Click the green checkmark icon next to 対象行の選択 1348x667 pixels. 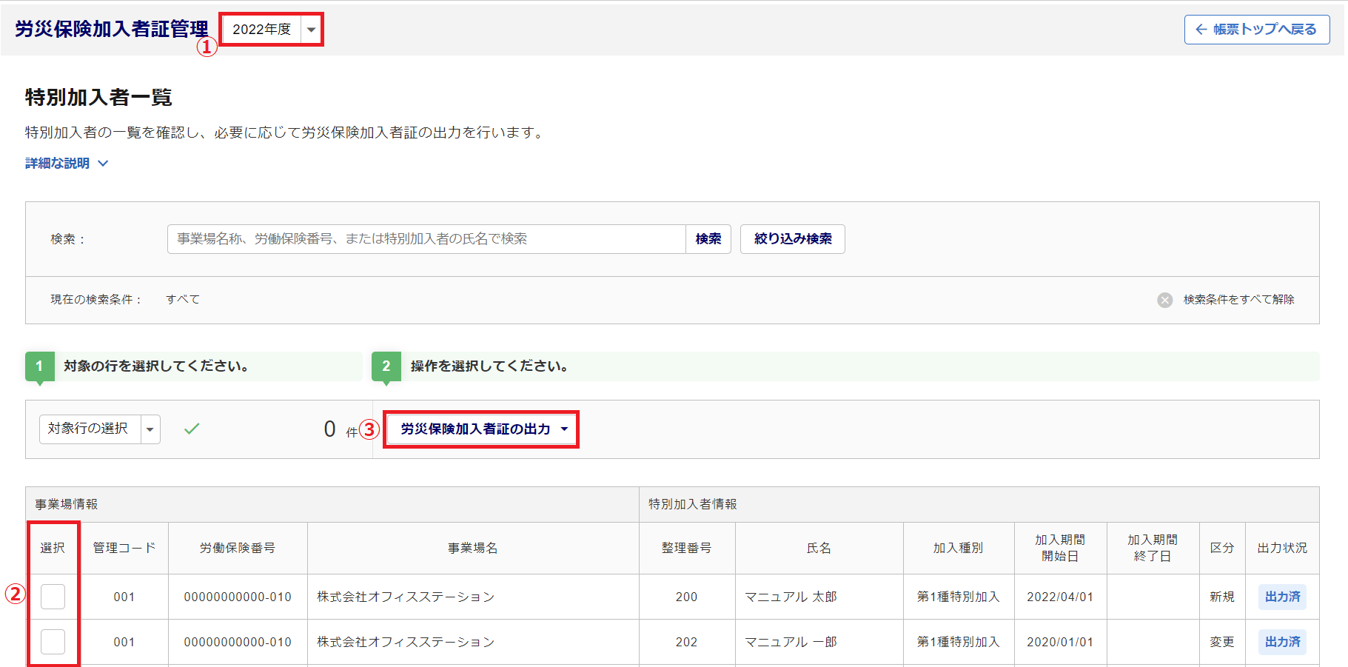pos(192,429)
